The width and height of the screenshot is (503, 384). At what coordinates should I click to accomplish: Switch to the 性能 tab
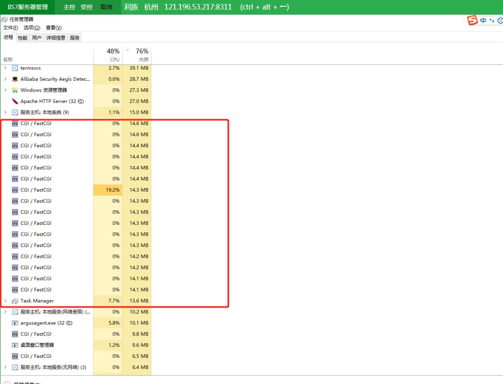(23, 38)
